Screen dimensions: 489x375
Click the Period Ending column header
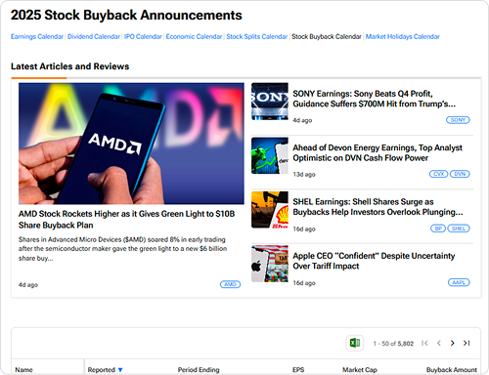199,370
